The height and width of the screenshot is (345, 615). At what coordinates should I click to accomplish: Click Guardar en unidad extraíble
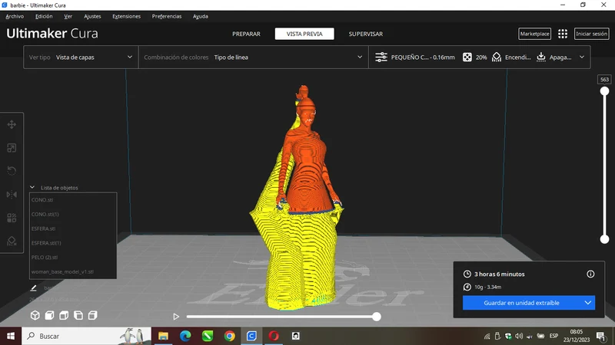click(x=522, y=303)
